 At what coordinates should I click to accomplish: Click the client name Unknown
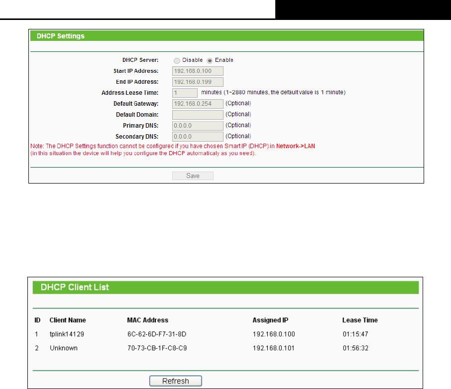click(64, 348)
